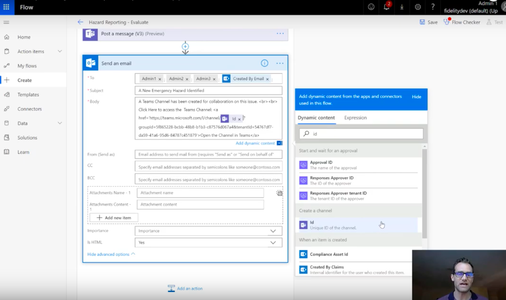Click the Test button
Screen dimensions: 506x300
click(495, 22)
